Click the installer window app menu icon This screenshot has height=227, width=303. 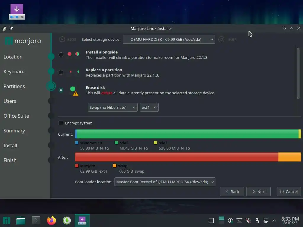click(4, 29)
